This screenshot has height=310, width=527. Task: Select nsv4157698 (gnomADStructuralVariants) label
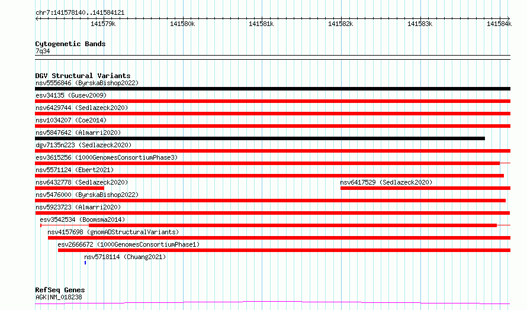[113, 232]
